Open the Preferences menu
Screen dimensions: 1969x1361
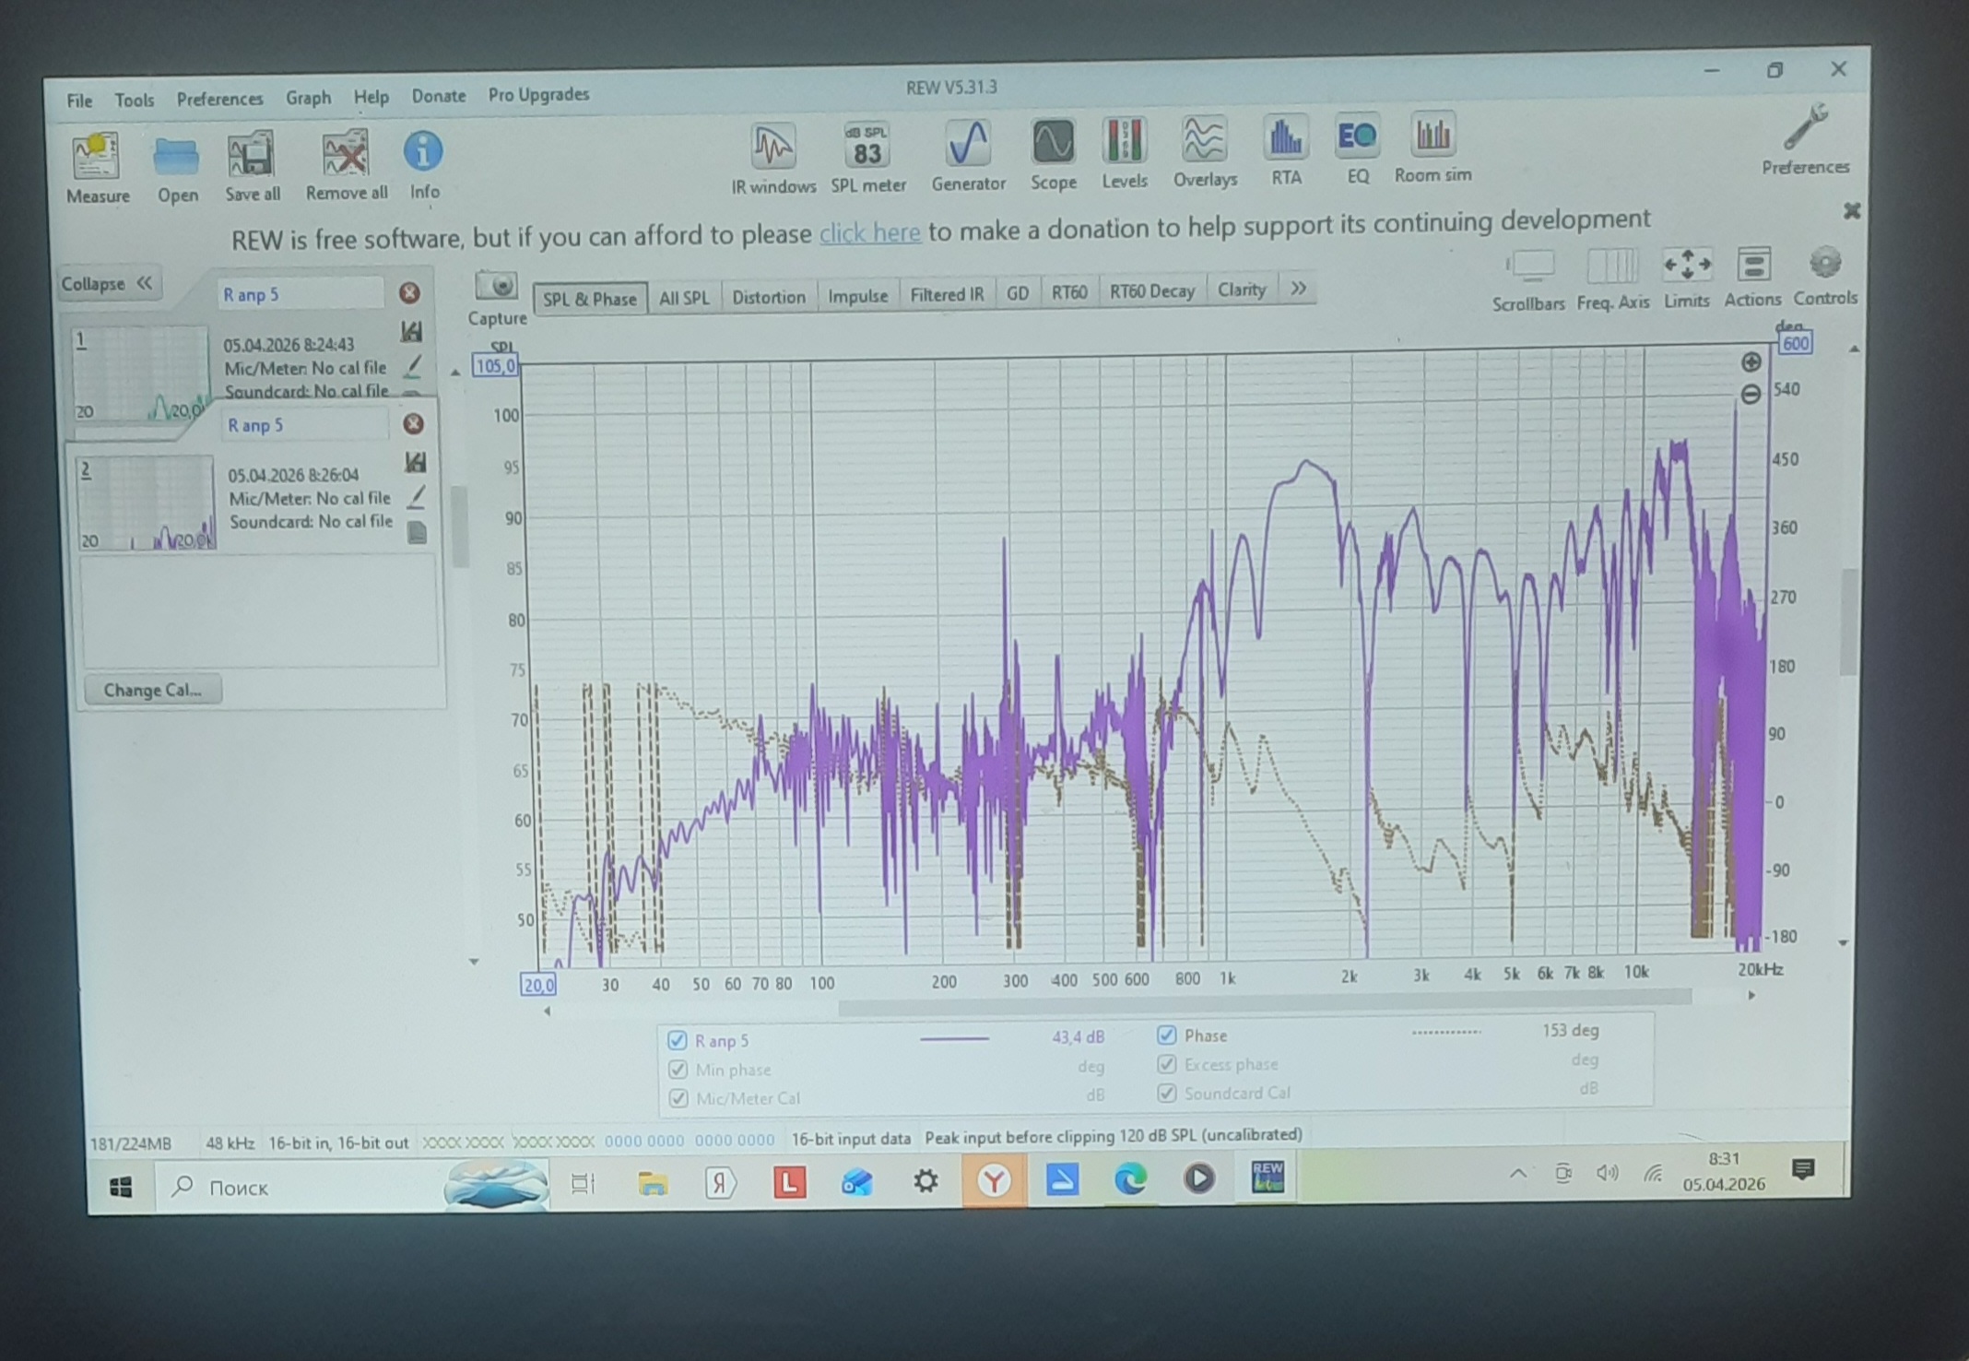coord(219,99)
